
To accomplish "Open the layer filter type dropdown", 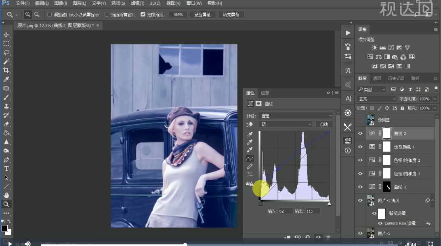I will pyautogui.click(x=372, y=89).
